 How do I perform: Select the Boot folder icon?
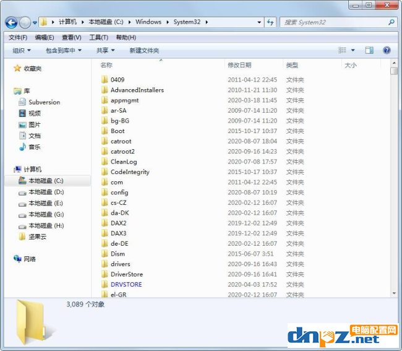coord(105,131)
